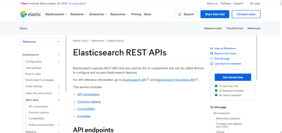The height and width of the screenshot is (133, 282).
Task: Click the Start free trial button
Action: (215, 14)
